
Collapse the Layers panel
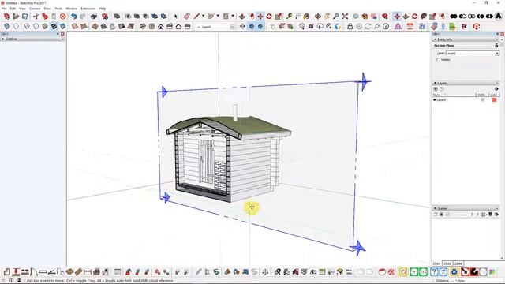(435, 83)
